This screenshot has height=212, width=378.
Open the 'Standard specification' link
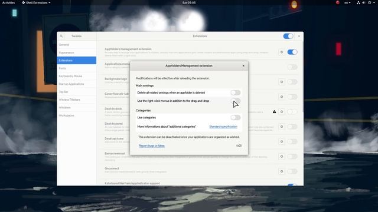(223, 127)
